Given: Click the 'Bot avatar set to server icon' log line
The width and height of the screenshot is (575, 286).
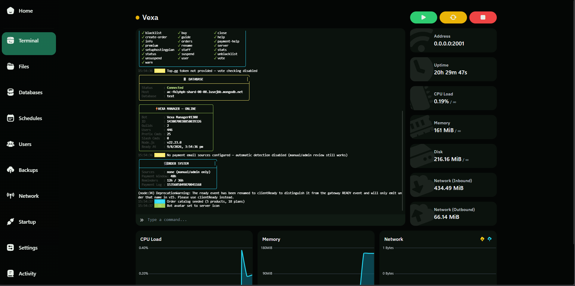Looking at the screenshot, I should tap(193, 206).
